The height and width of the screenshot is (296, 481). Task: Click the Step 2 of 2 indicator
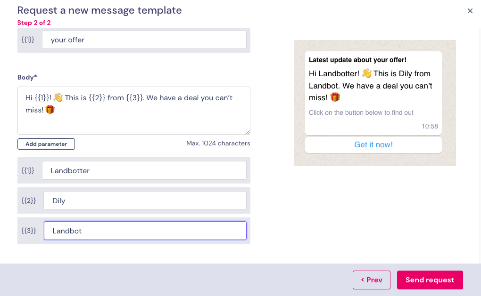[34, 23]
